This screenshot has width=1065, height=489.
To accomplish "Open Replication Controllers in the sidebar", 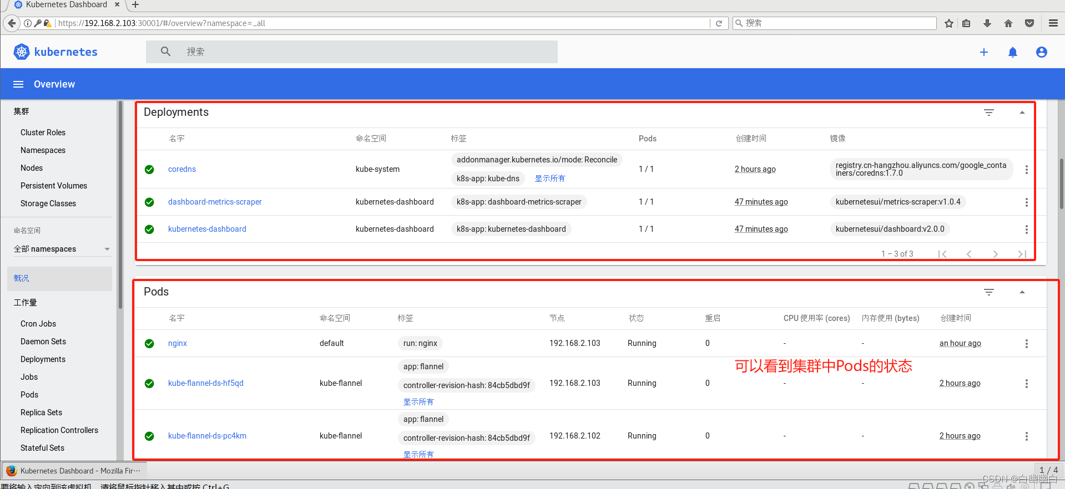I will coord(59,430).
